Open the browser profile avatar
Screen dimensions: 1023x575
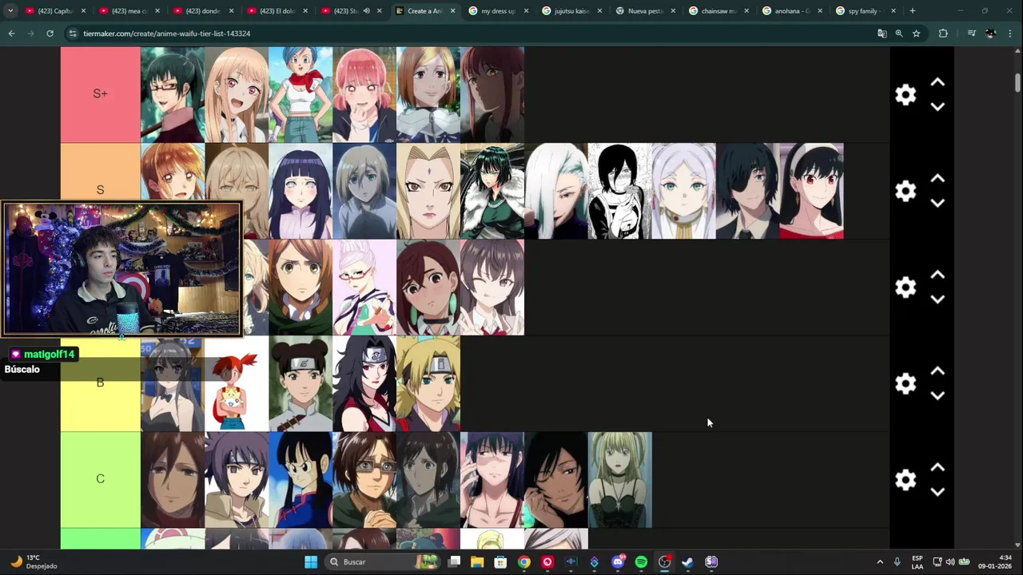pos(991,34)
